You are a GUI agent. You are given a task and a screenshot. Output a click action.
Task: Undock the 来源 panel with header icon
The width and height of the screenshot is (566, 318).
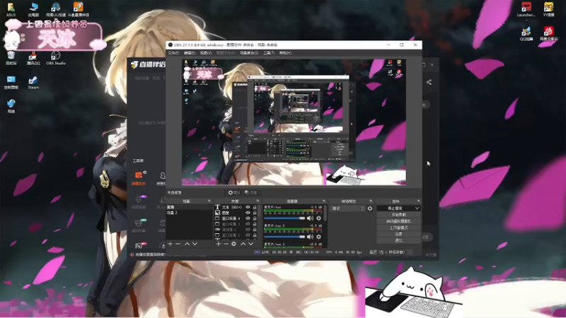[258, 201]
